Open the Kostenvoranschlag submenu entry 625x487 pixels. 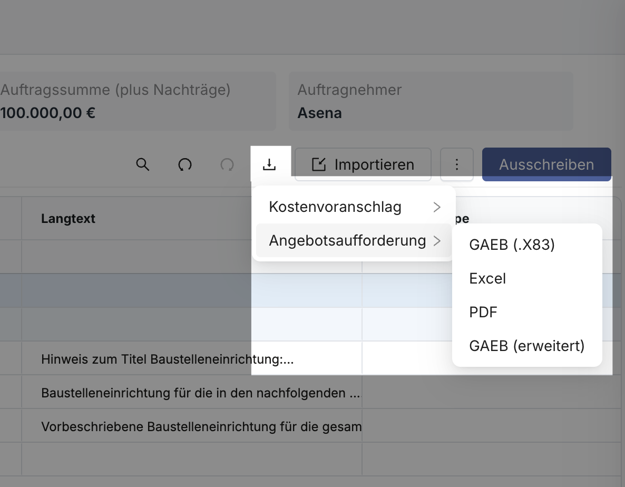tap(335, 207)
